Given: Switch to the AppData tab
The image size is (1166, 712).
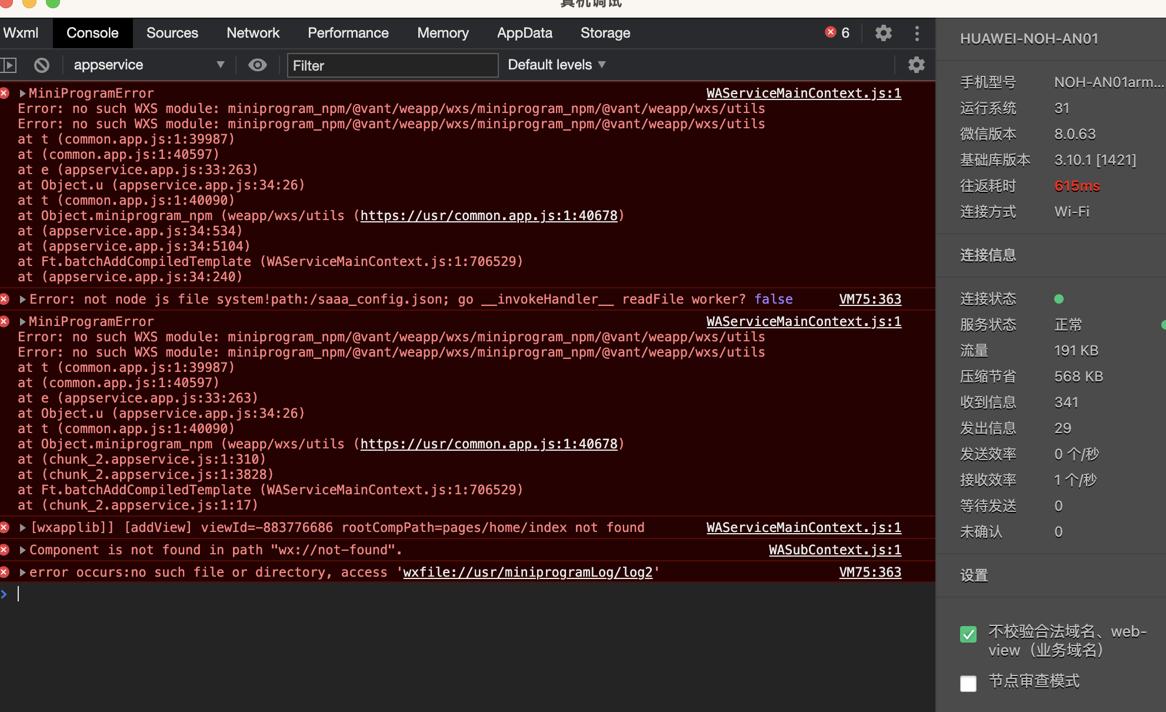Looking at the screenshot, I should coord(524,33).
